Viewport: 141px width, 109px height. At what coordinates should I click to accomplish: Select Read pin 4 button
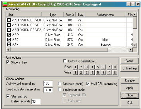pyautogui.click(x=92, y=67)
